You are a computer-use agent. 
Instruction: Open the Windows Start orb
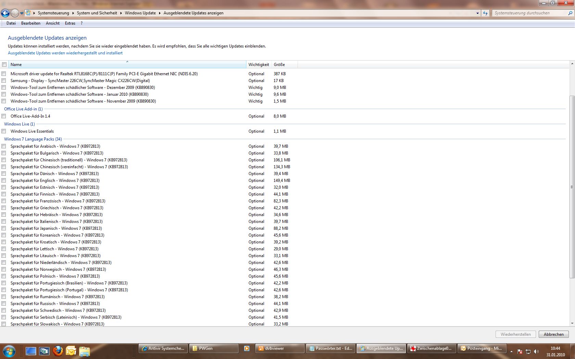(x=9, y=351)
